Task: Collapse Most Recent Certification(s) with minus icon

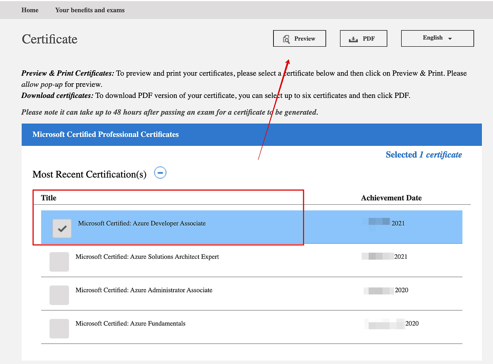Action: [160, 173]
